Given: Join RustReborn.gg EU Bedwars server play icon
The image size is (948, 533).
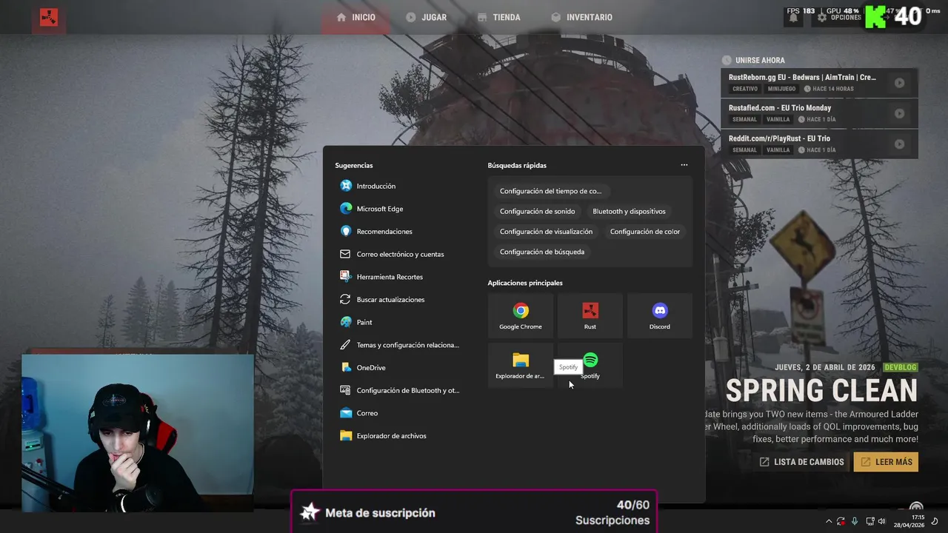Looking at the screenshot, I should (899, 83).
